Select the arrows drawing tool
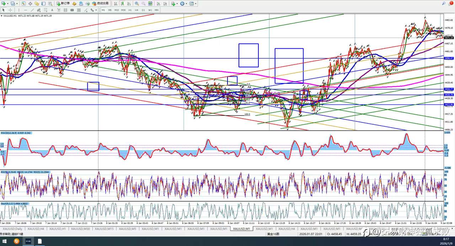Image resolution: width=455 pixels, height=246 pixels. pos(92,10)
